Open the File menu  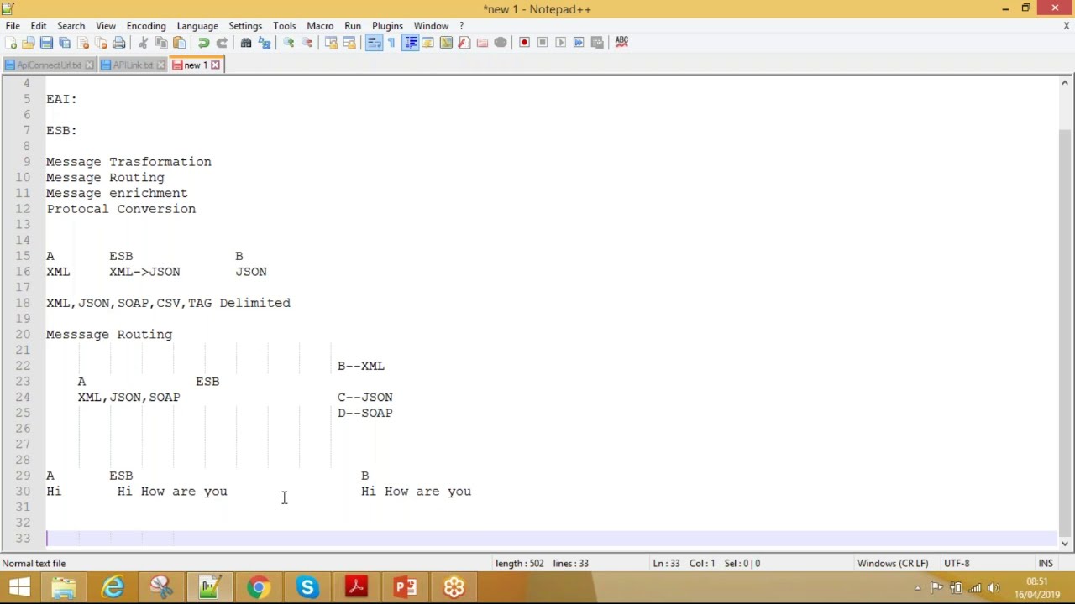pos(13,26)
